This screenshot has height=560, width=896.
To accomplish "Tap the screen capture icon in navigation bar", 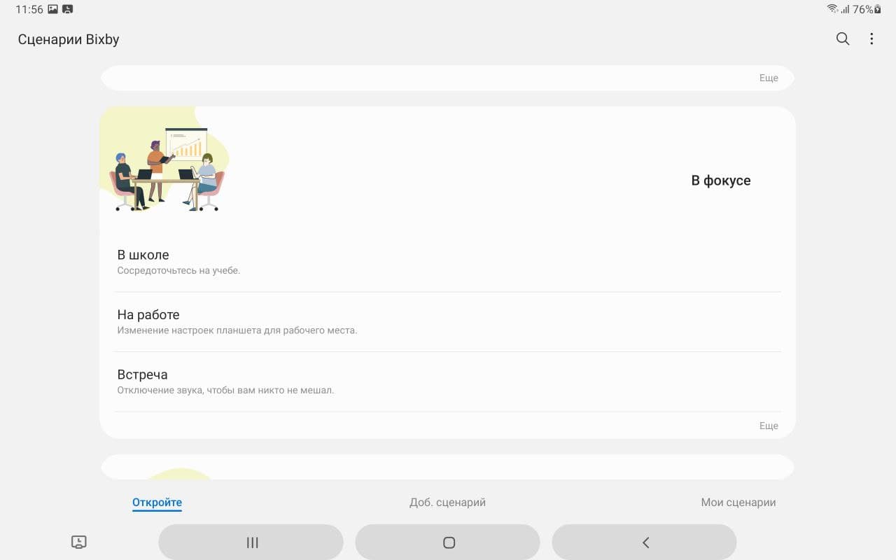I will [79, 542].
